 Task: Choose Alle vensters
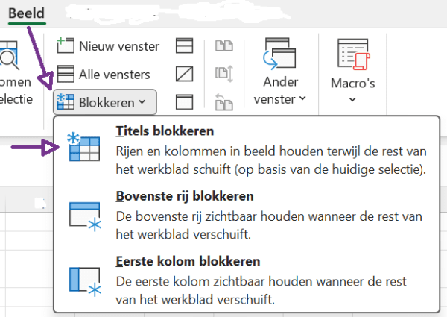(114, 75)
